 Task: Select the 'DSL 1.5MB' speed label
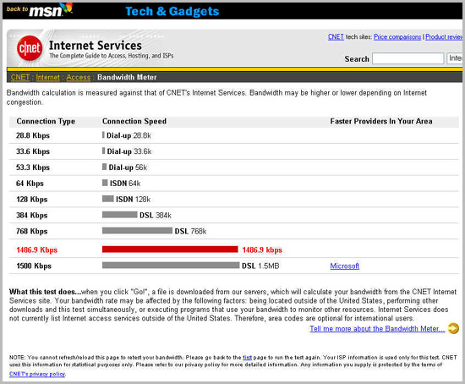(x=260, y=266)
